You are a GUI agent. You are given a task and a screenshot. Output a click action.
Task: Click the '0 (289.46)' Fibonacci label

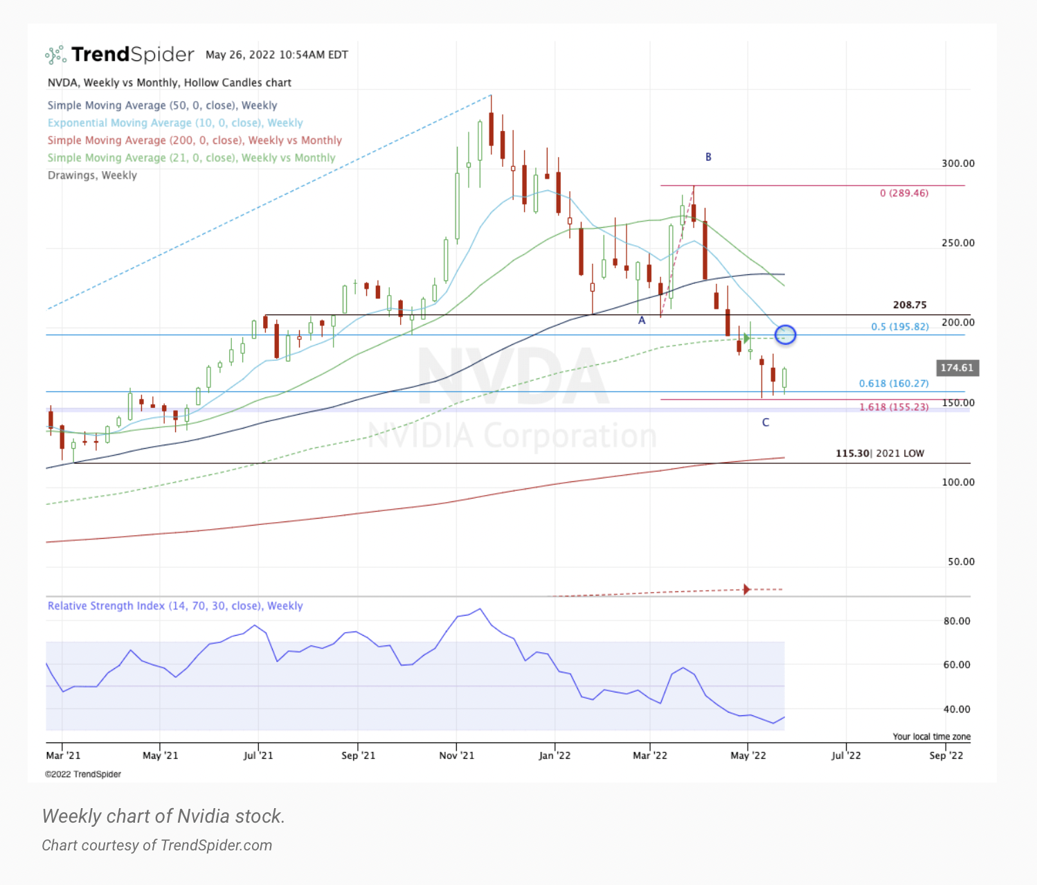904,193
